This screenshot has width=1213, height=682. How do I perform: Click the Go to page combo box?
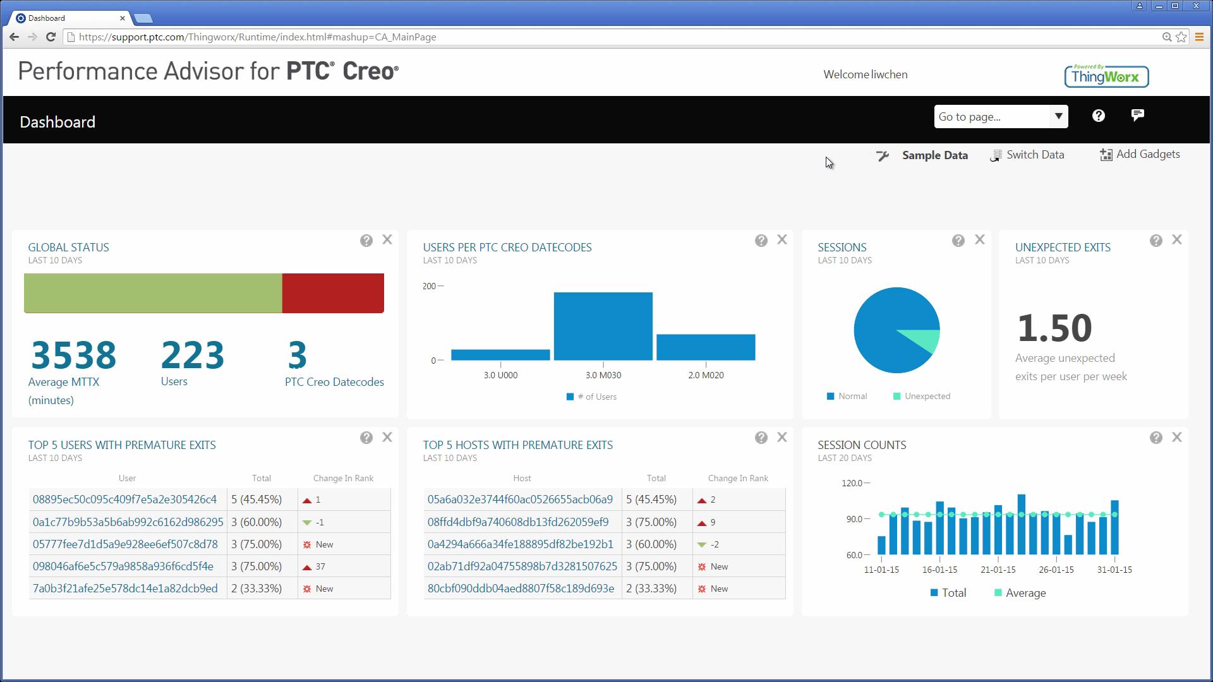coord(1001,117)
